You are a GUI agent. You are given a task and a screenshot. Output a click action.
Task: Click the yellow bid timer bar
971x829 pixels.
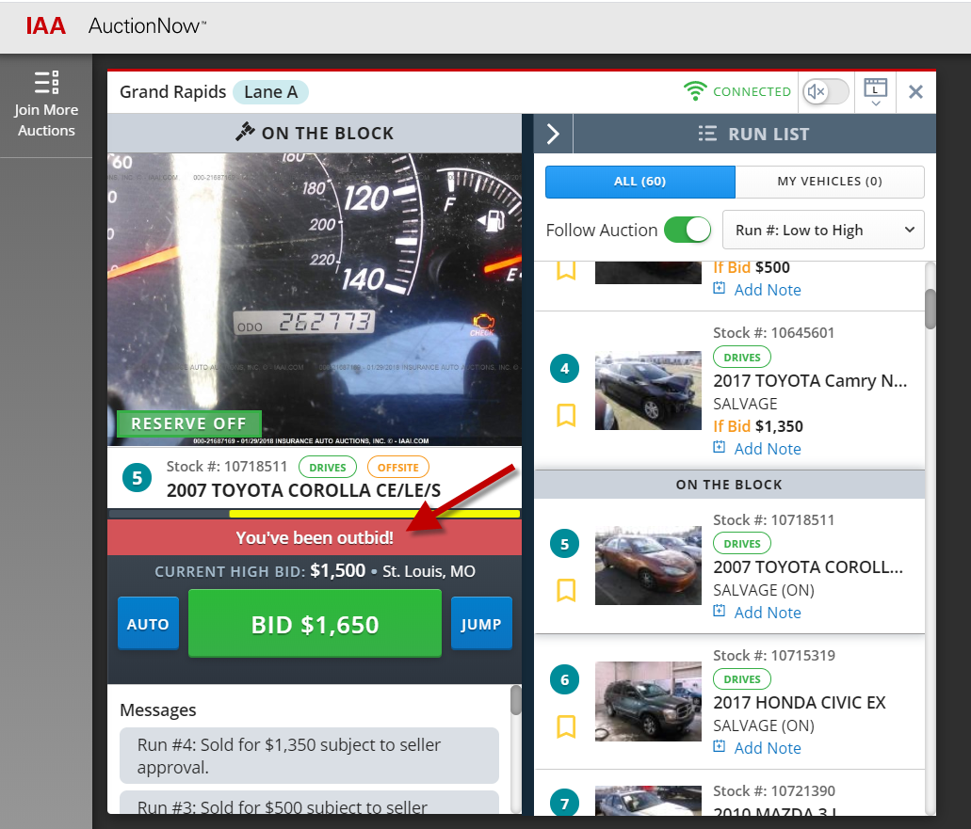coord(374,514)
